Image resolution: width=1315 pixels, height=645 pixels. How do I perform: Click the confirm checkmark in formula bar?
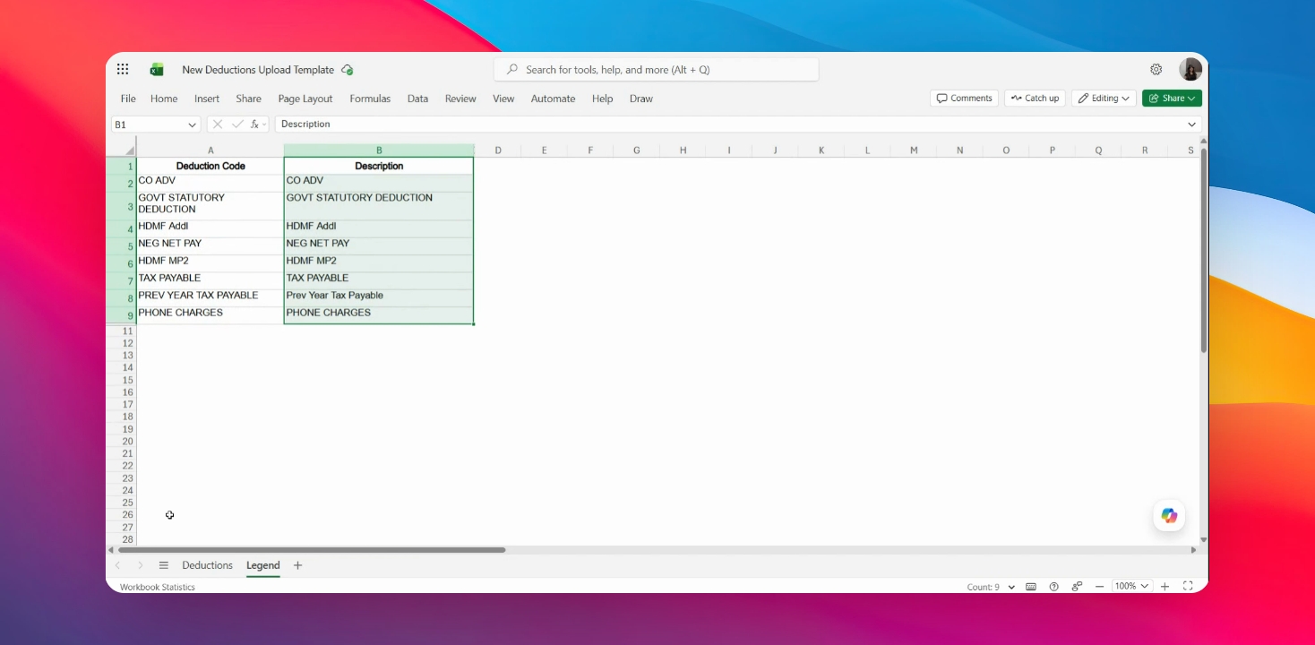point(237,125)
